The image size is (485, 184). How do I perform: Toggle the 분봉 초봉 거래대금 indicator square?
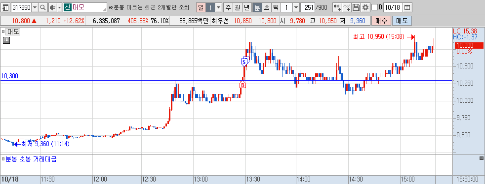tap(3, 159)
